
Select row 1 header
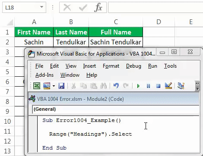(x=7, y=32)
